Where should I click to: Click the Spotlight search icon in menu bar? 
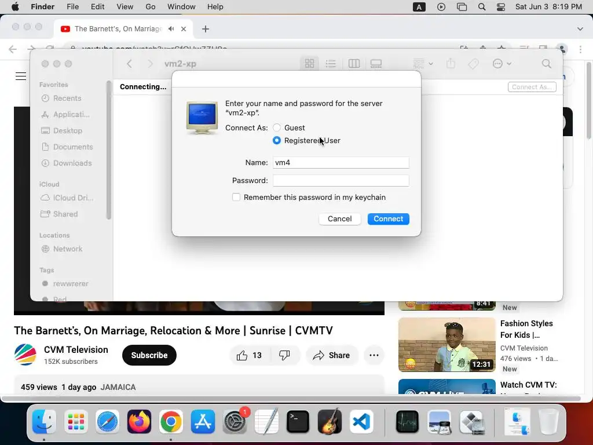482,7
